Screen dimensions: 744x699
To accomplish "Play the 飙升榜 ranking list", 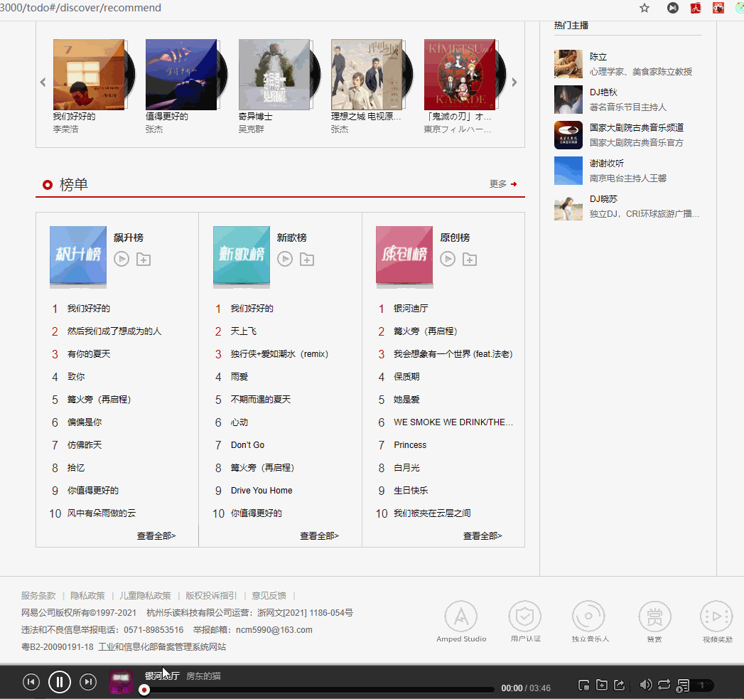I will point(121,259).
